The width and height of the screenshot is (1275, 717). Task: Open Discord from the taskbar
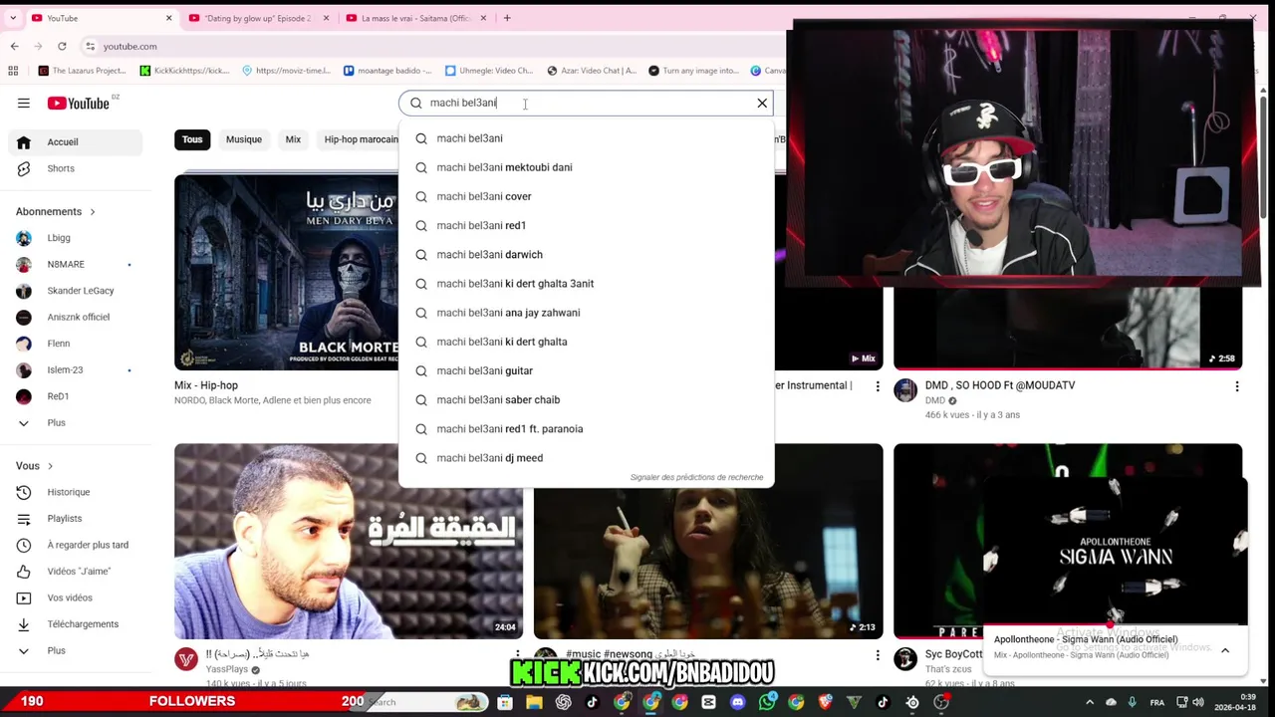tap(737, 702)
